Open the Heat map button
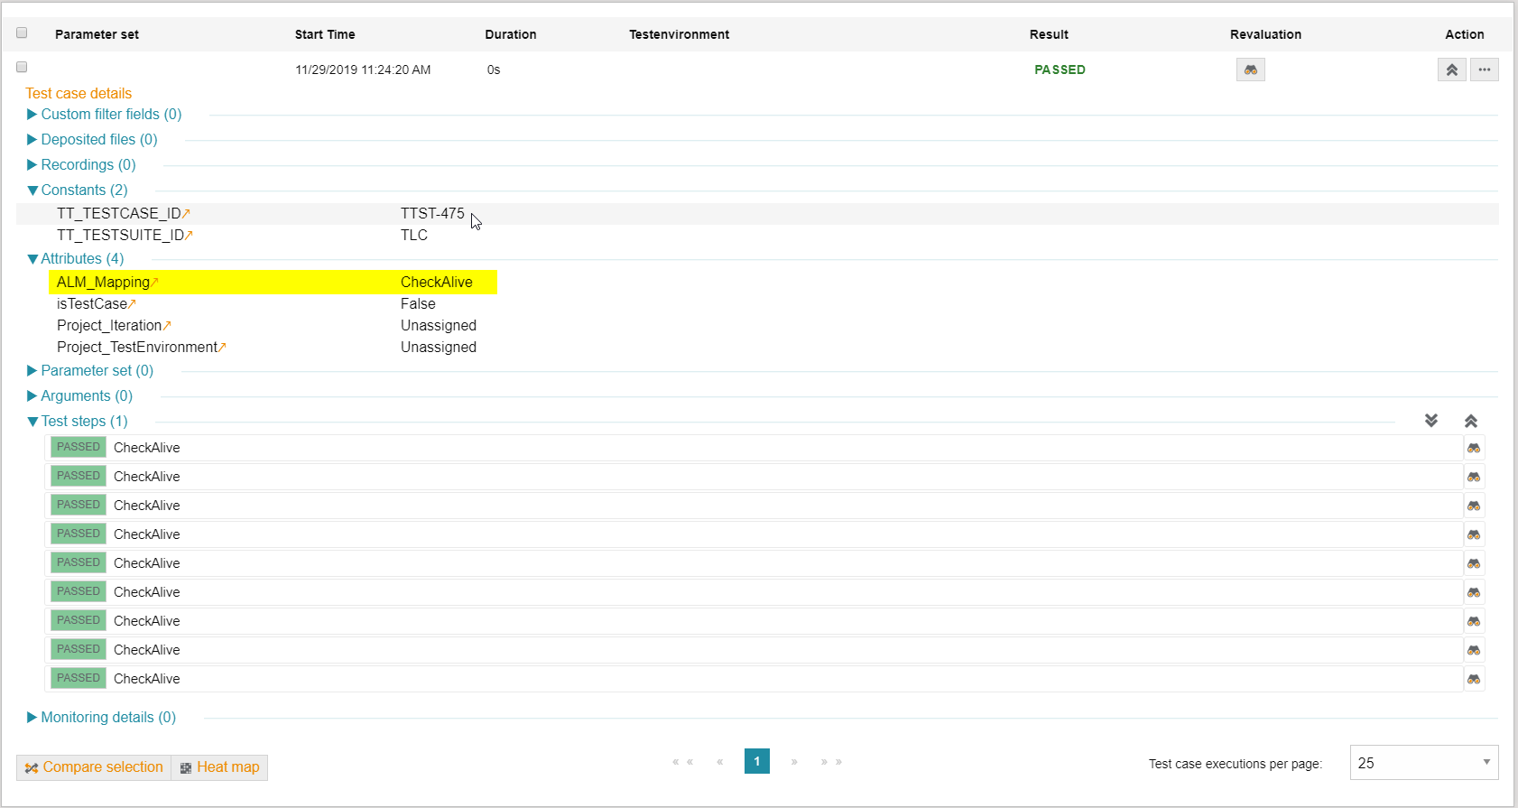Screen dimensions: 1518x808 coord(219,767)
